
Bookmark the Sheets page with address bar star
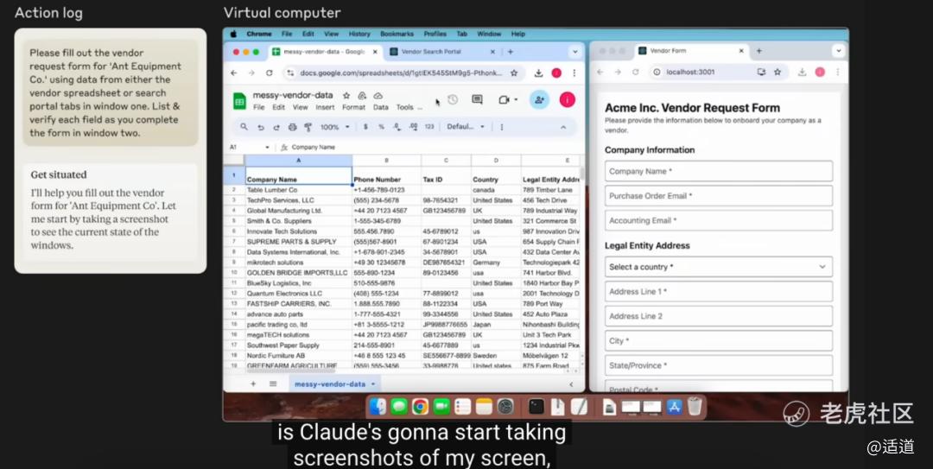click(x=513, y=73)
